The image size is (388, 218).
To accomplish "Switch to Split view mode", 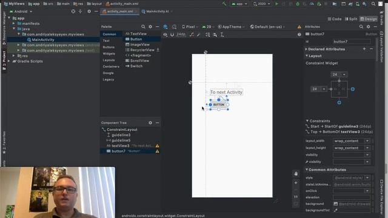I will (351, 19).
